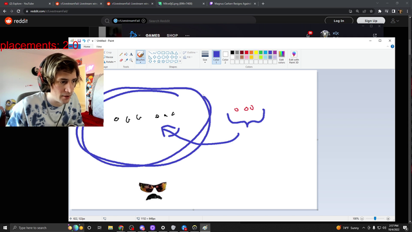Open Paint Help question mark icon
Image resolution: width=412 pixels, height=232 pixels.
click(392, 46)
